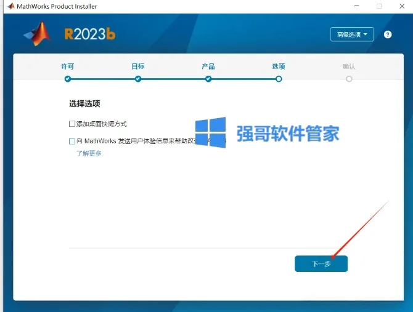Click the help question mark icon
The height and width of the screenshot is (312, 413).
coord(388,34)
